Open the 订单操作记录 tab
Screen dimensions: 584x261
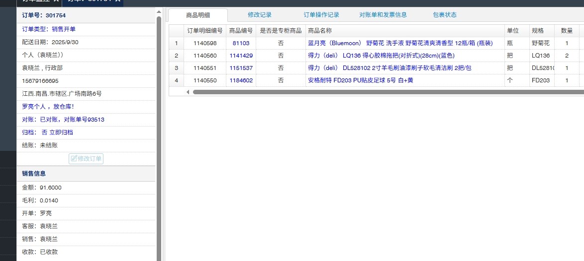tap(321, 15)
